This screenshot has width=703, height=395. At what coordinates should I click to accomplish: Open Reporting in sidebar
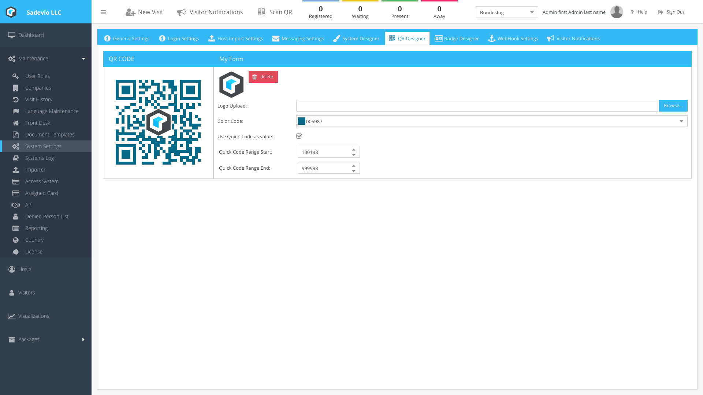46,228
